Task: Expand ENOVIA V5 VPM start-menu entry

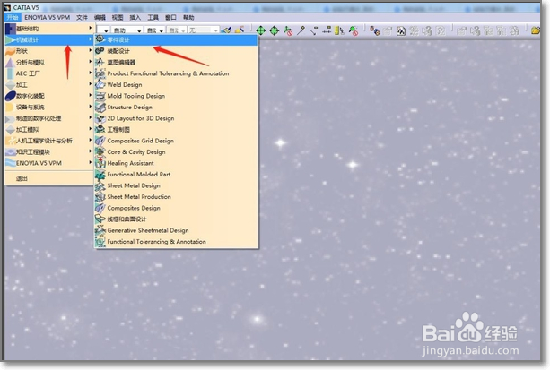Action: 49,163
